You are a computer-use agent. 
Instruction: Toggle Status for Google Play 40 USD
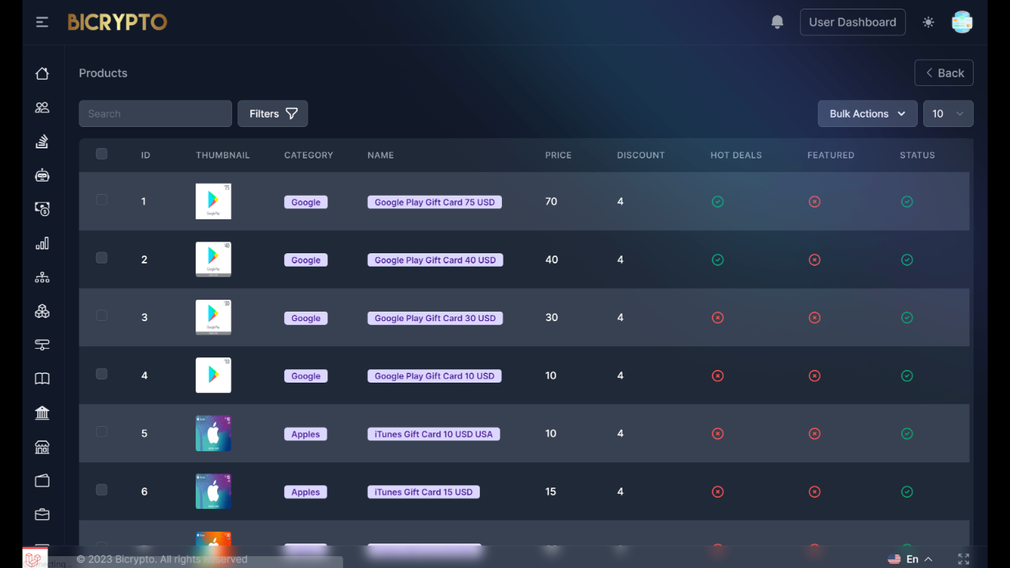(x=907, y=260)
